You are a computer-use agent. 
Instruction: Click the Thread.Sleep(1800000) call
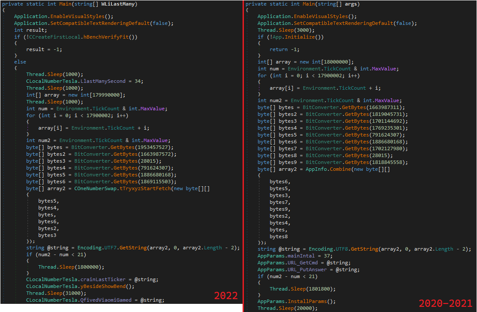(71, 267)
